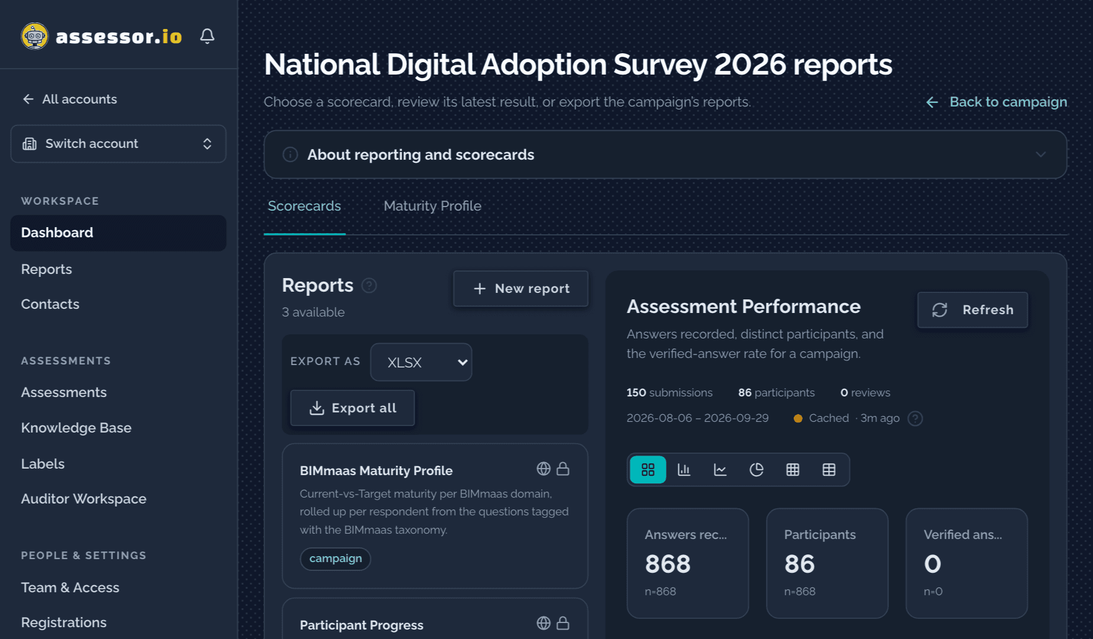The height and width of the screenshot is (639, 1093).
Task: Open Participant Progress report card
Action: (435, 619)
